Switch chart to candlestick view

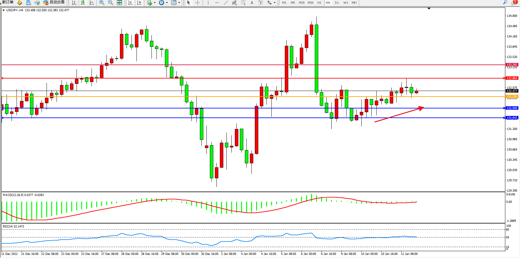click(x=83, y=3)
